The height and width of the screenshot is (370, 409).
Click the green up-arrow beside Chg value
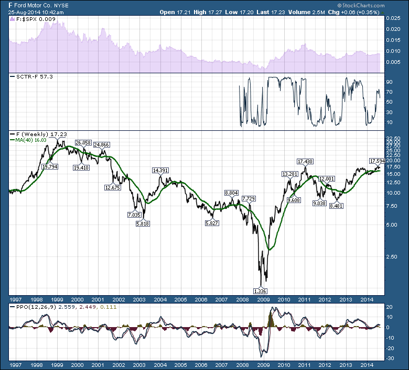pos(382,12)
